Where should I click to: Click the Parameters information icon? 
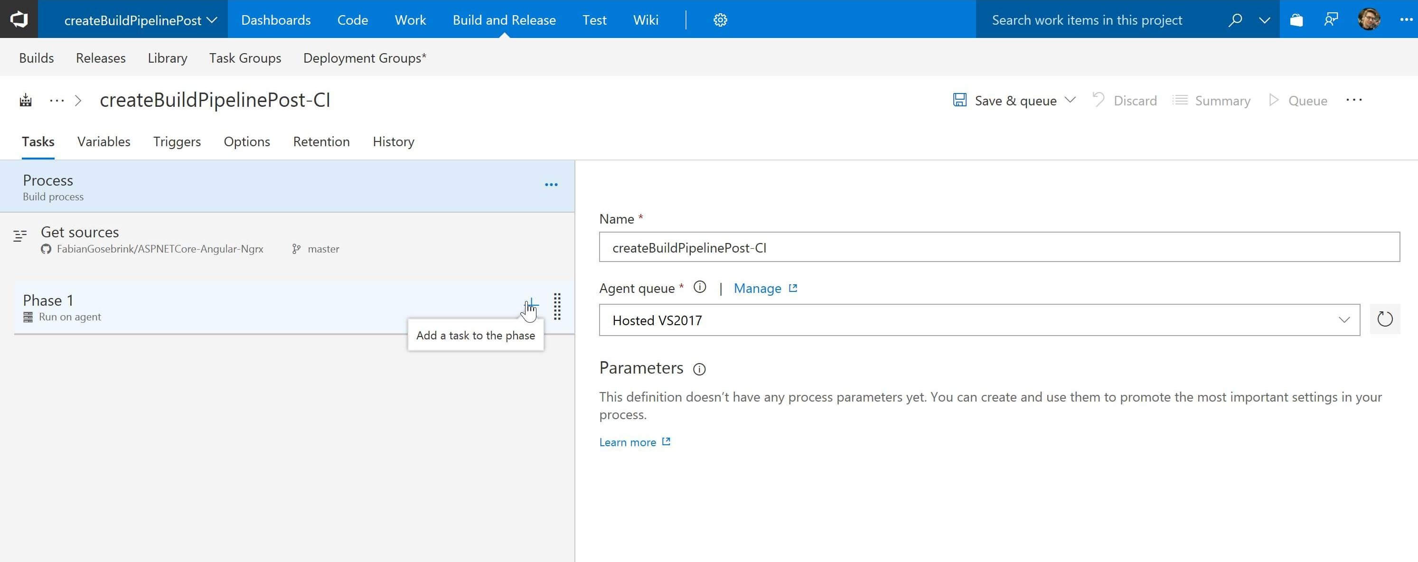[x=699, y=369]
